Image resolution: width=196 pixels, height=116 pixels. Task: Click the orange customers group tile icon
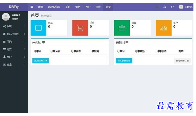(163, 28)
